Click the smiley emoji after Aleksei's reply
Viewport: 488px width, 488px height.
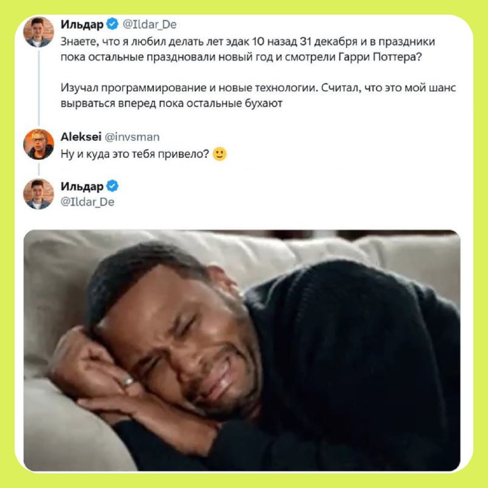220,154
